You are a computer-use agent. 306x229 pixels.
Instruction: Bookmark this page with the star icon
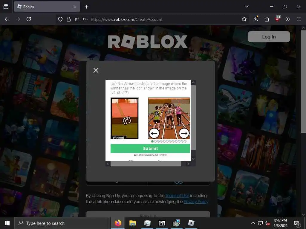pyautogui.click(x=244, y=19)
